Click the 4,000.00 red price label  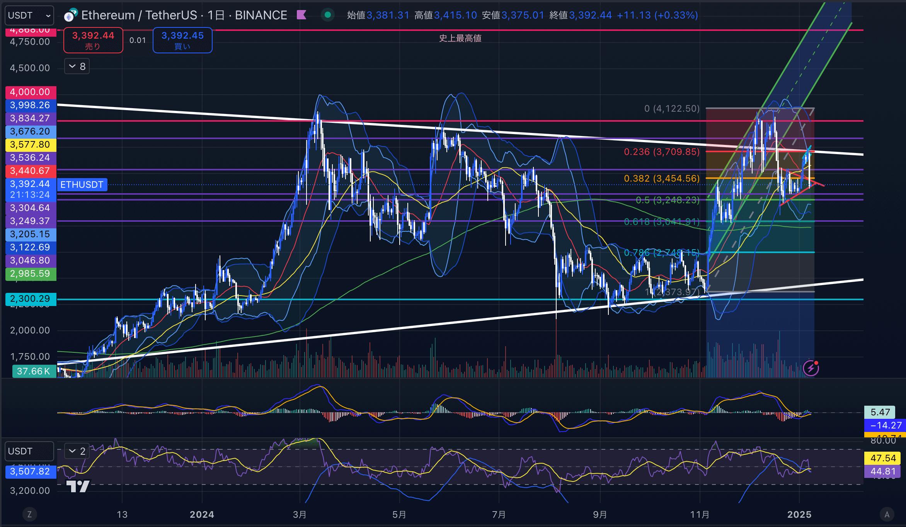pyautogui.click(x=31, y=92)
